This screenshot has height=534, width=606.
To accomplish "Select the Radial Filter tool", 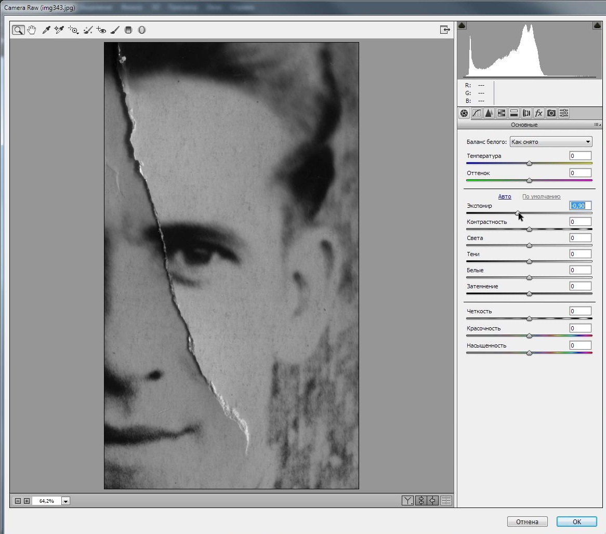I will tap(142, 30).
